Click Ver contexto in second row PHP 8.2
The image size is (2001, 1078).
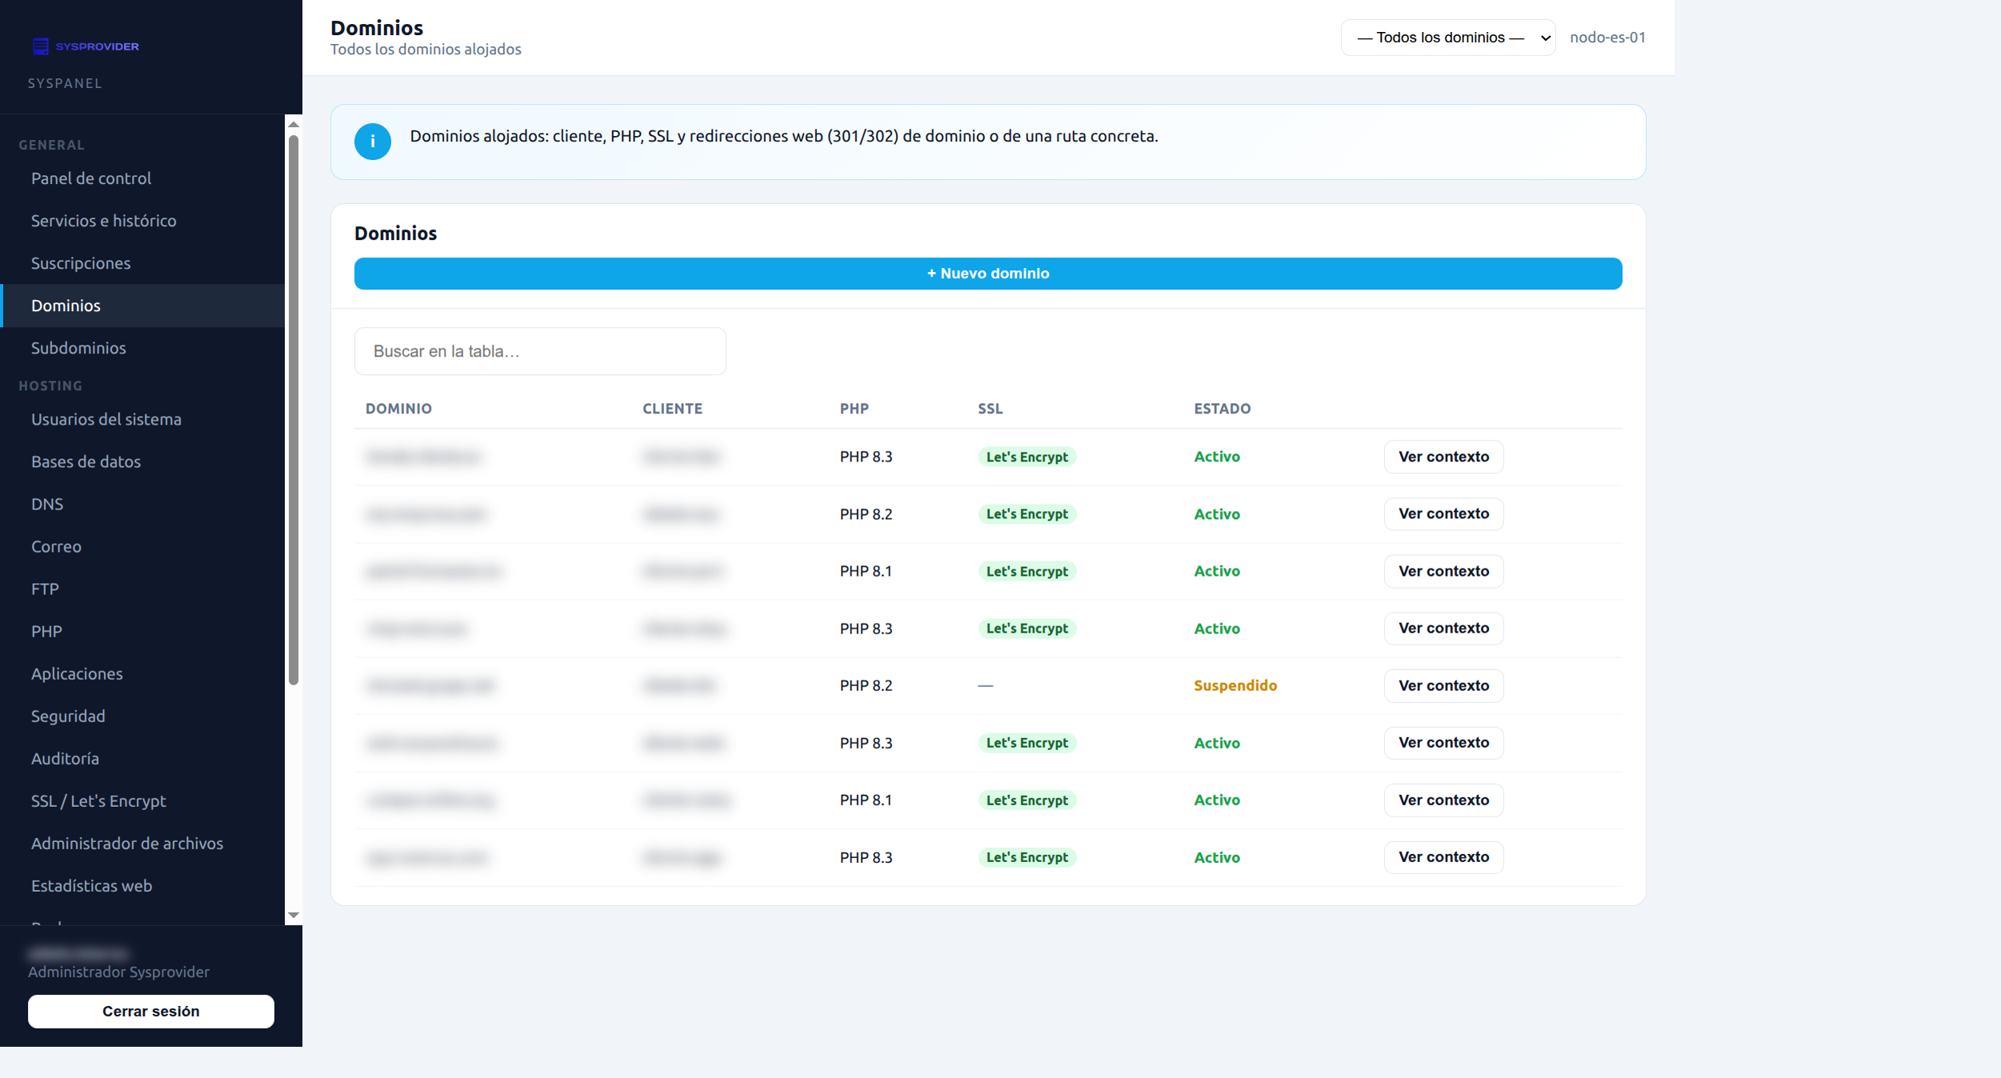pos(1443,513)
